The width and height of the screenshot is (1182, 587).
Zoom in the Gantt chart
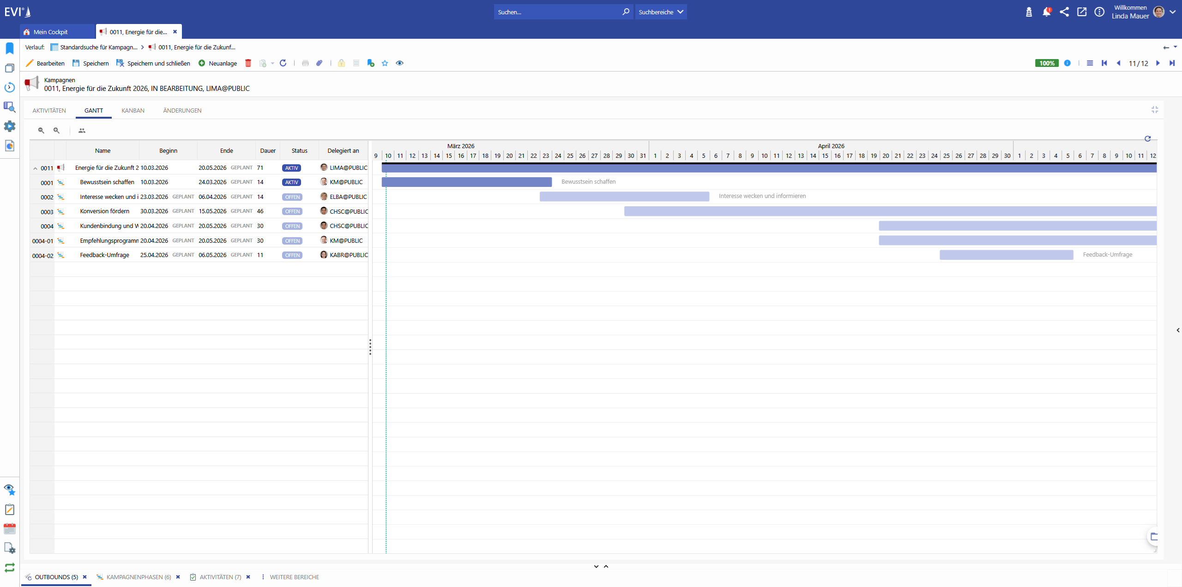pos(56,131)
